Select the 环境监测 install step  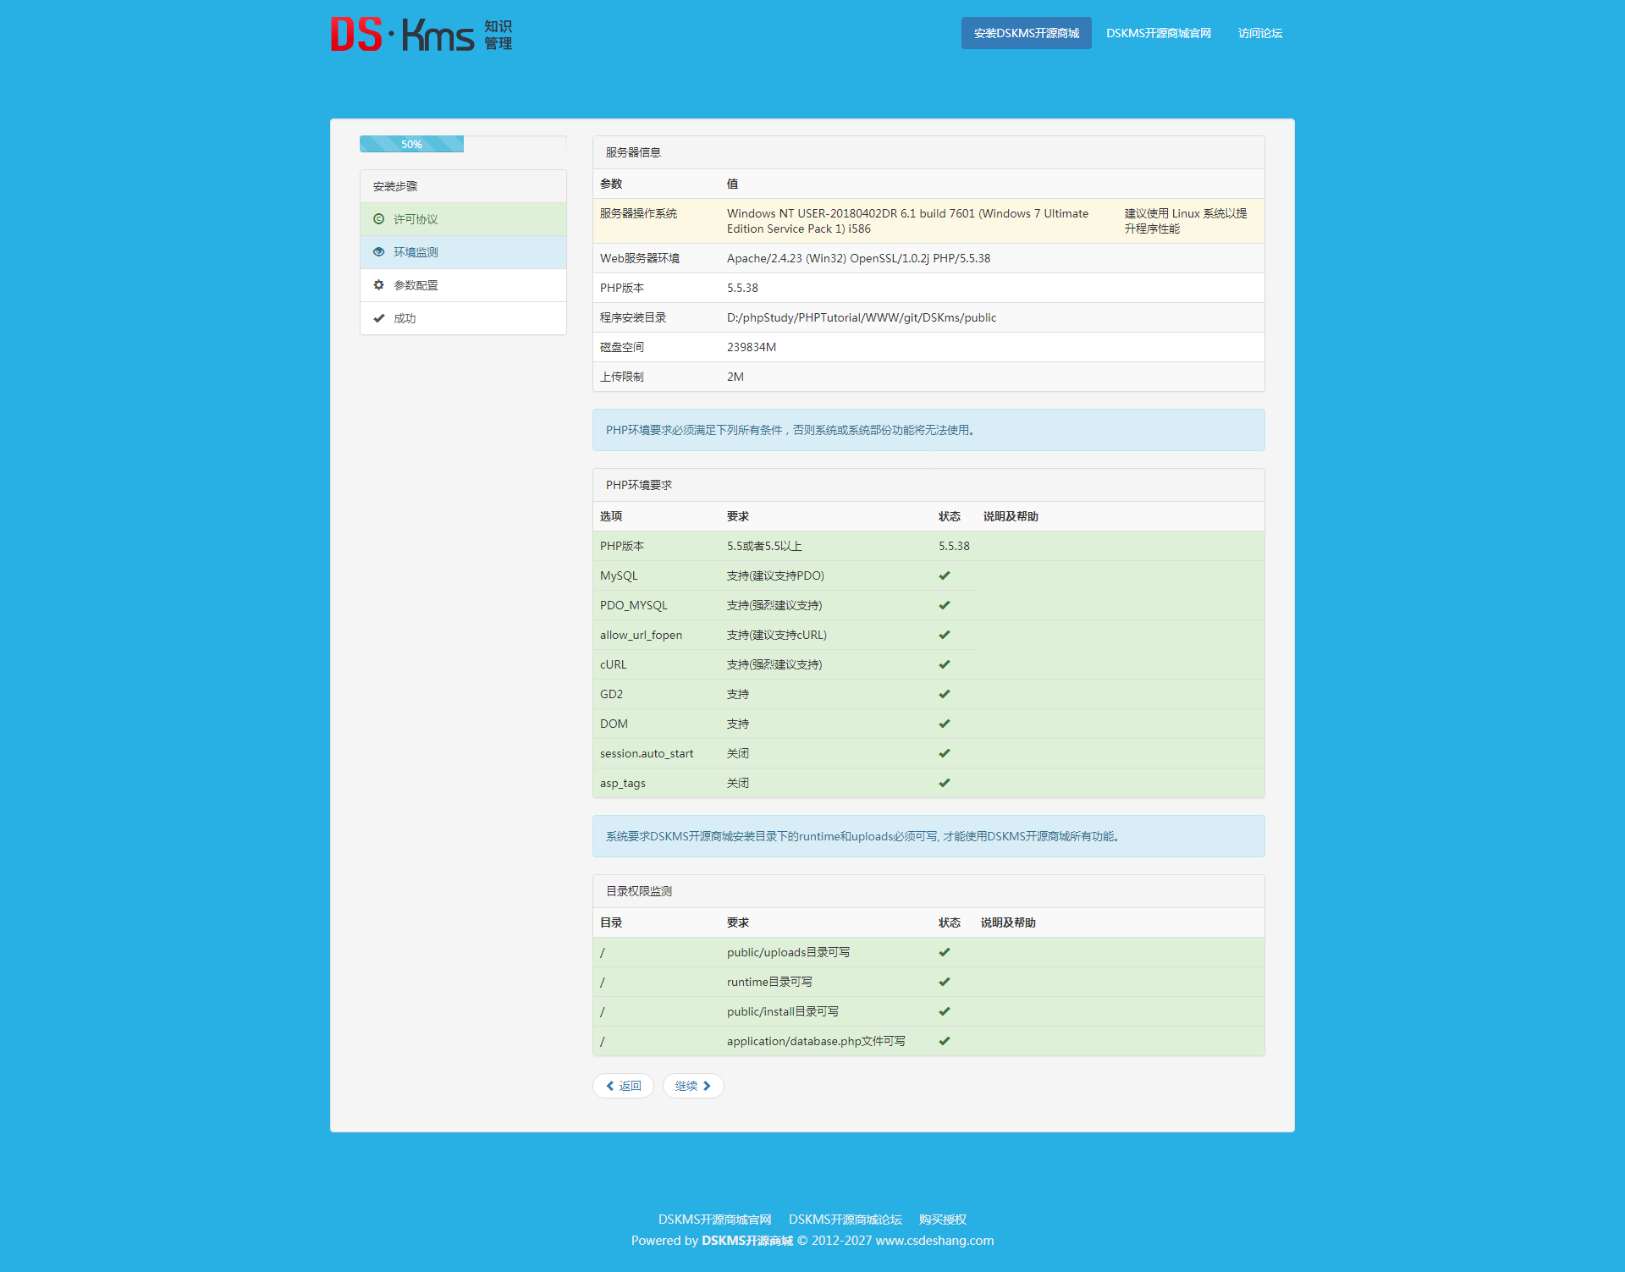pos(463,252)
